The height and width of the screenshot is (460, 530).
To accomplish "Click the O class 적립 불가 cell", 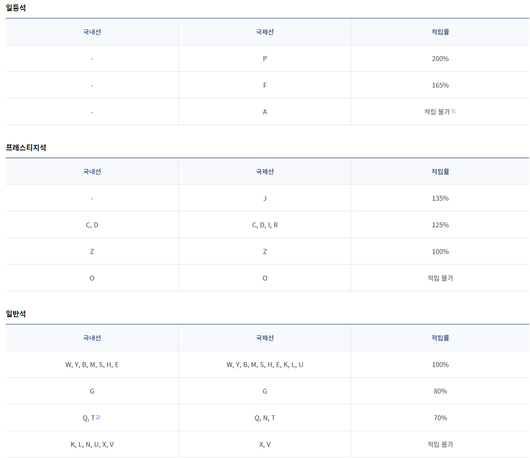I will tap(440, 278).
